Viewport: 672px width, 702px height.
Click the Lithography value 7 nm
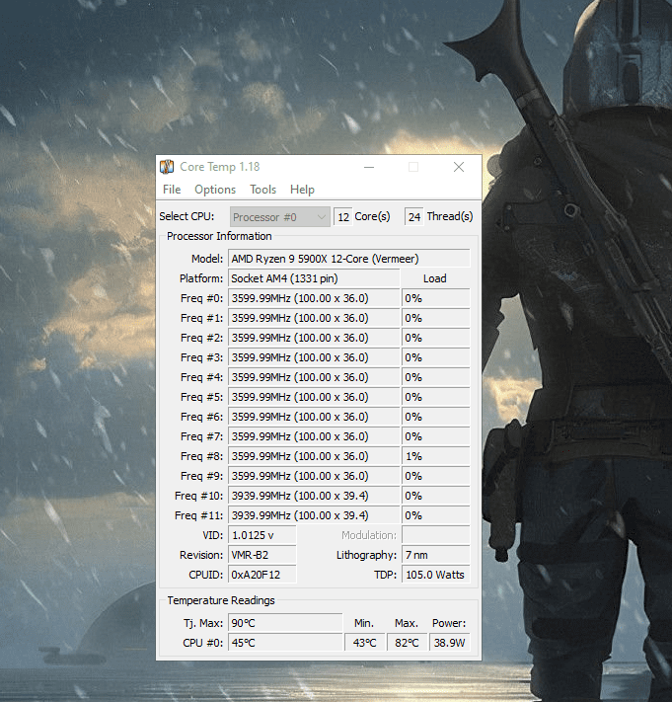(436, 555)
